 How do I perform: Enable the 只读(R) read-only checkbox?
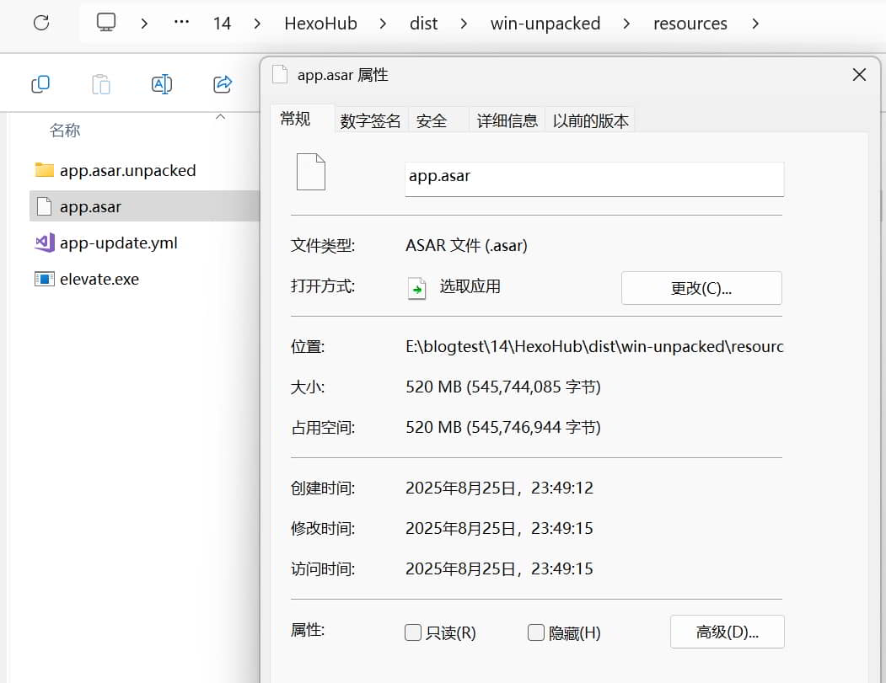413,632
